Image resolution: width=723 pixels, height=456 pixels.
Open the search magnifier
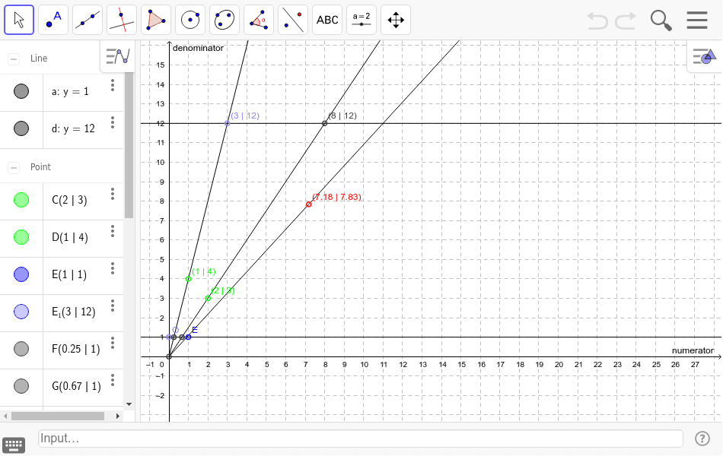(661, 21)
